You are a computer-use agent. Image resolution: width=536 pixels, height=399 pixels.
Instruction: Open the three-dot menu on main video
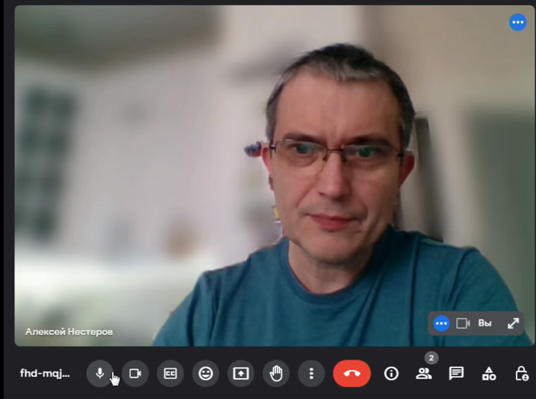tap(517, 23)
